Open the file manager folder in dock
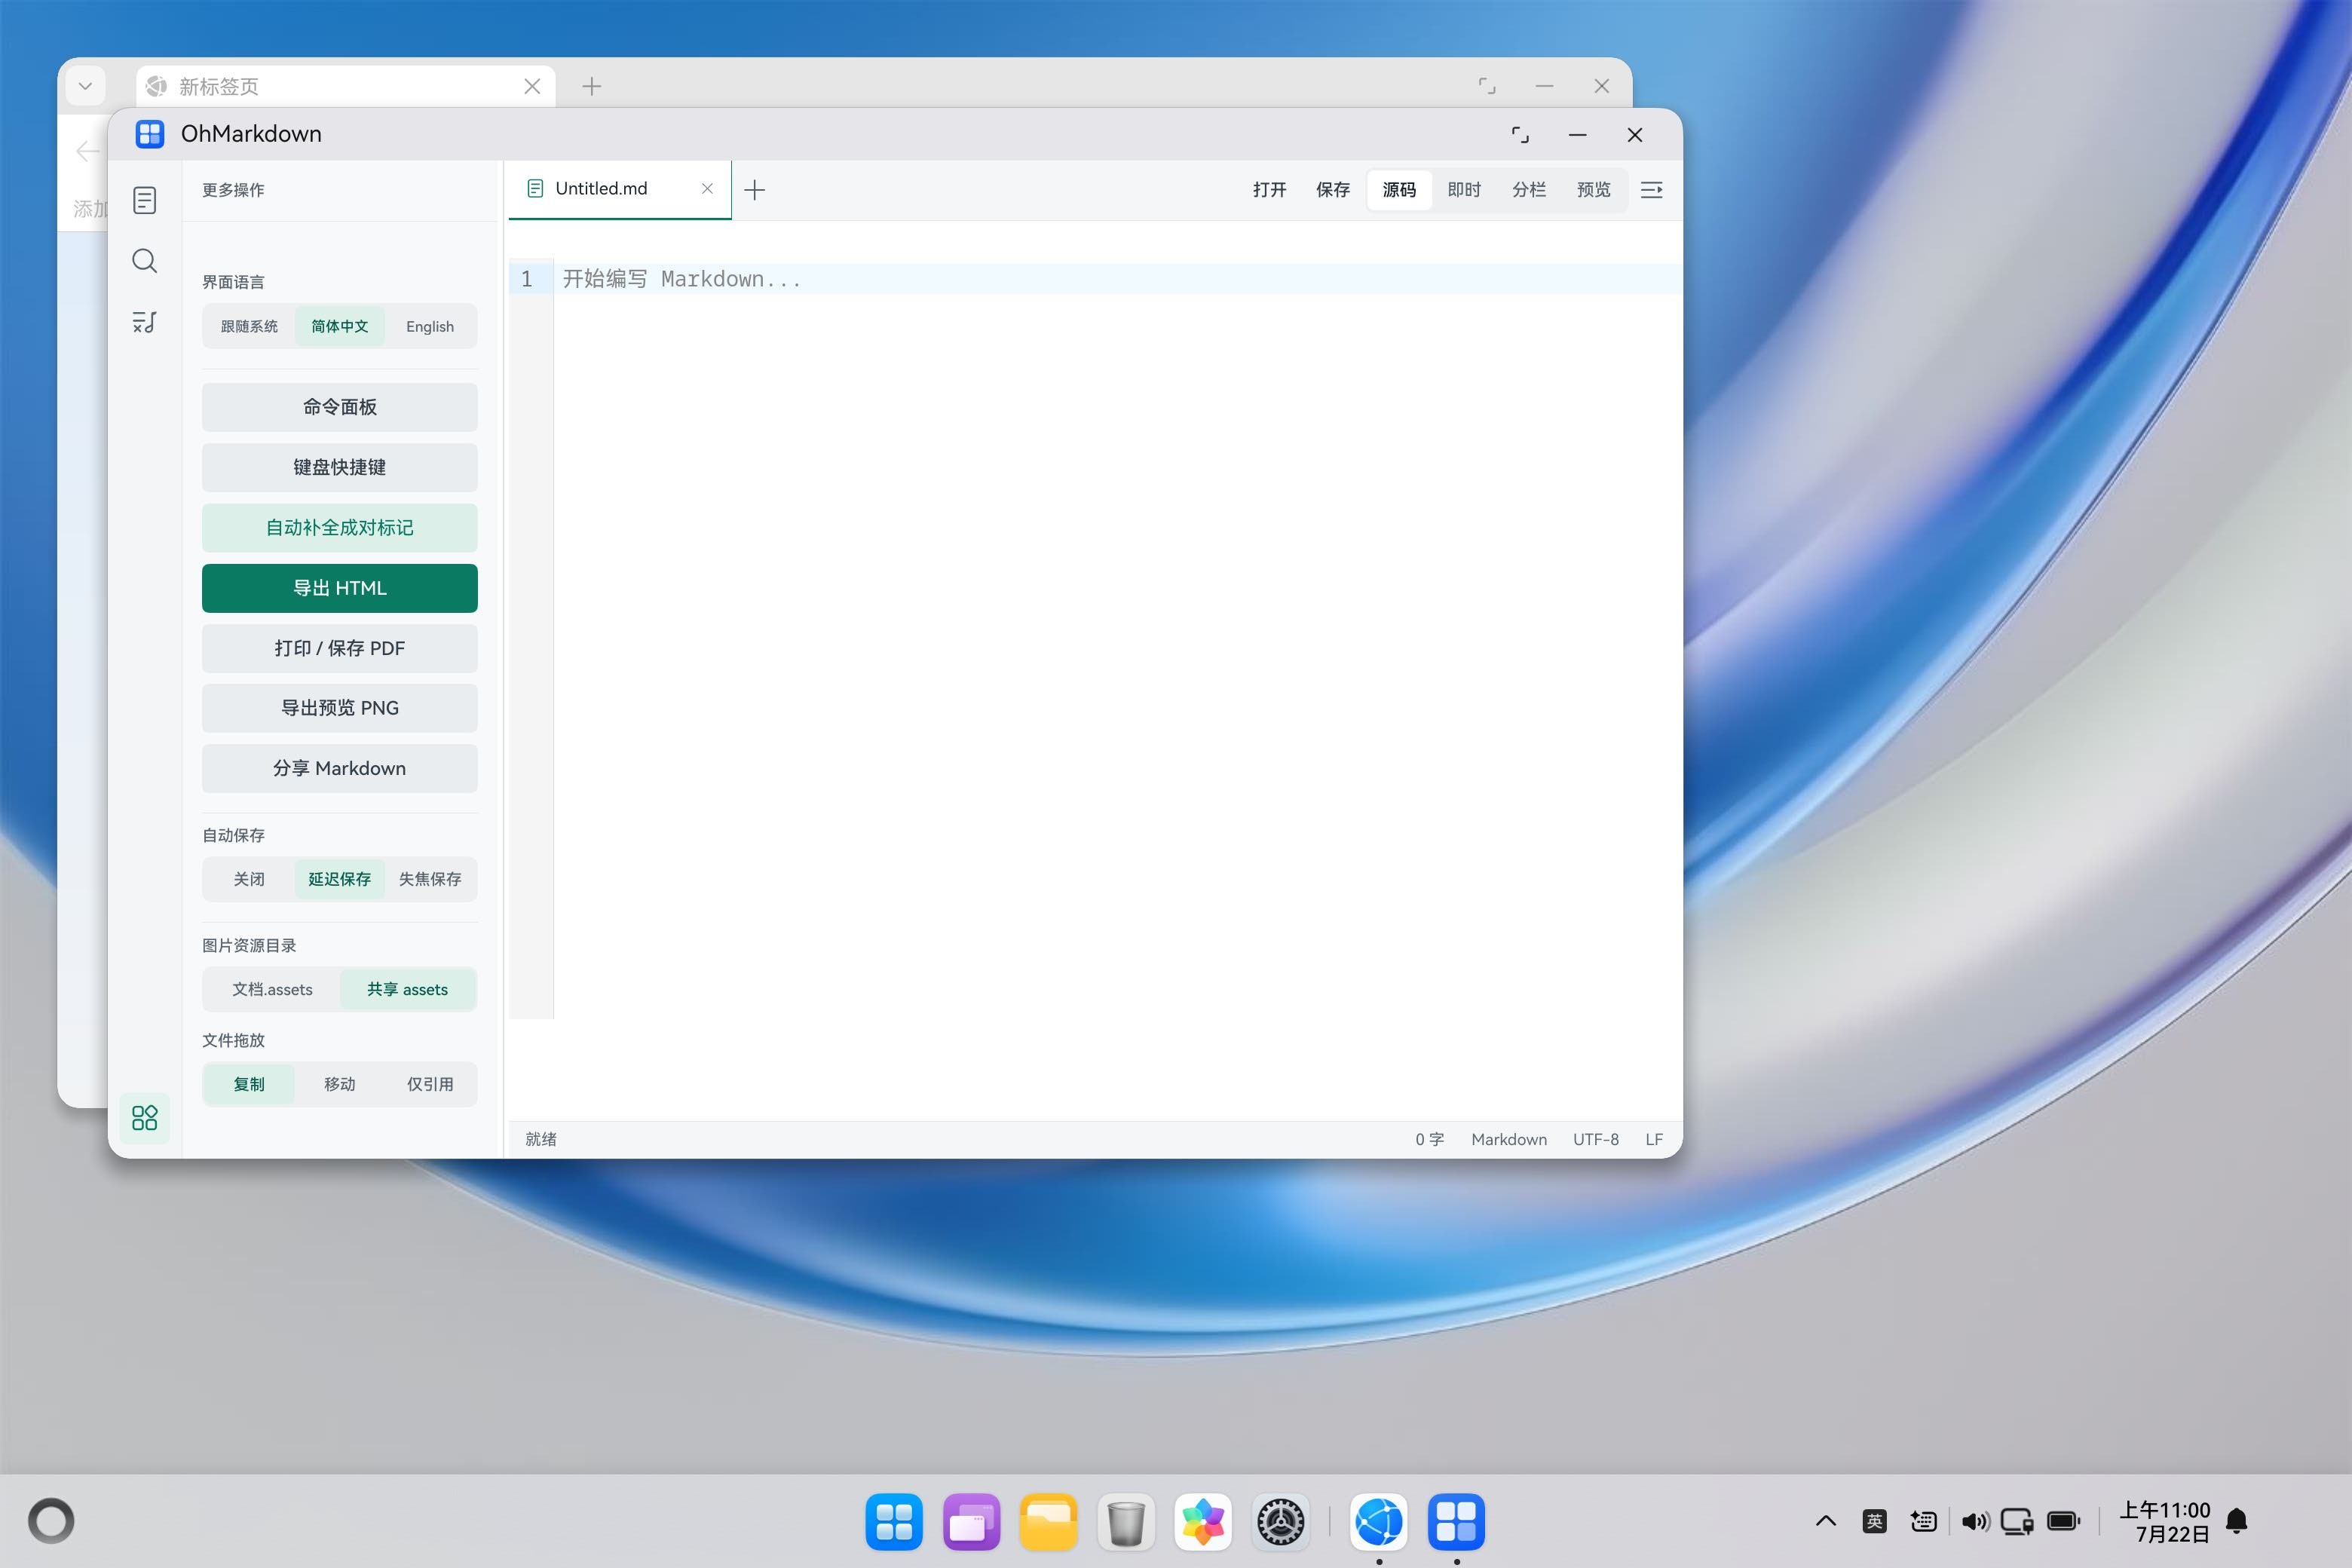 click(x=1048, y=1521)
